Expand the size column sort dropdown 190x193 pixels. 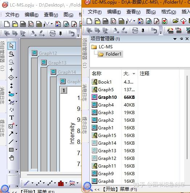coord(134,74)
